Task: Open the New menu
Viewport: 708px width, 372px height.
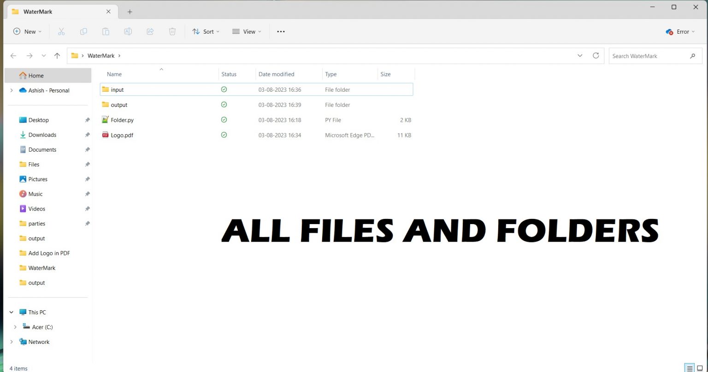Action: (27, 31)
